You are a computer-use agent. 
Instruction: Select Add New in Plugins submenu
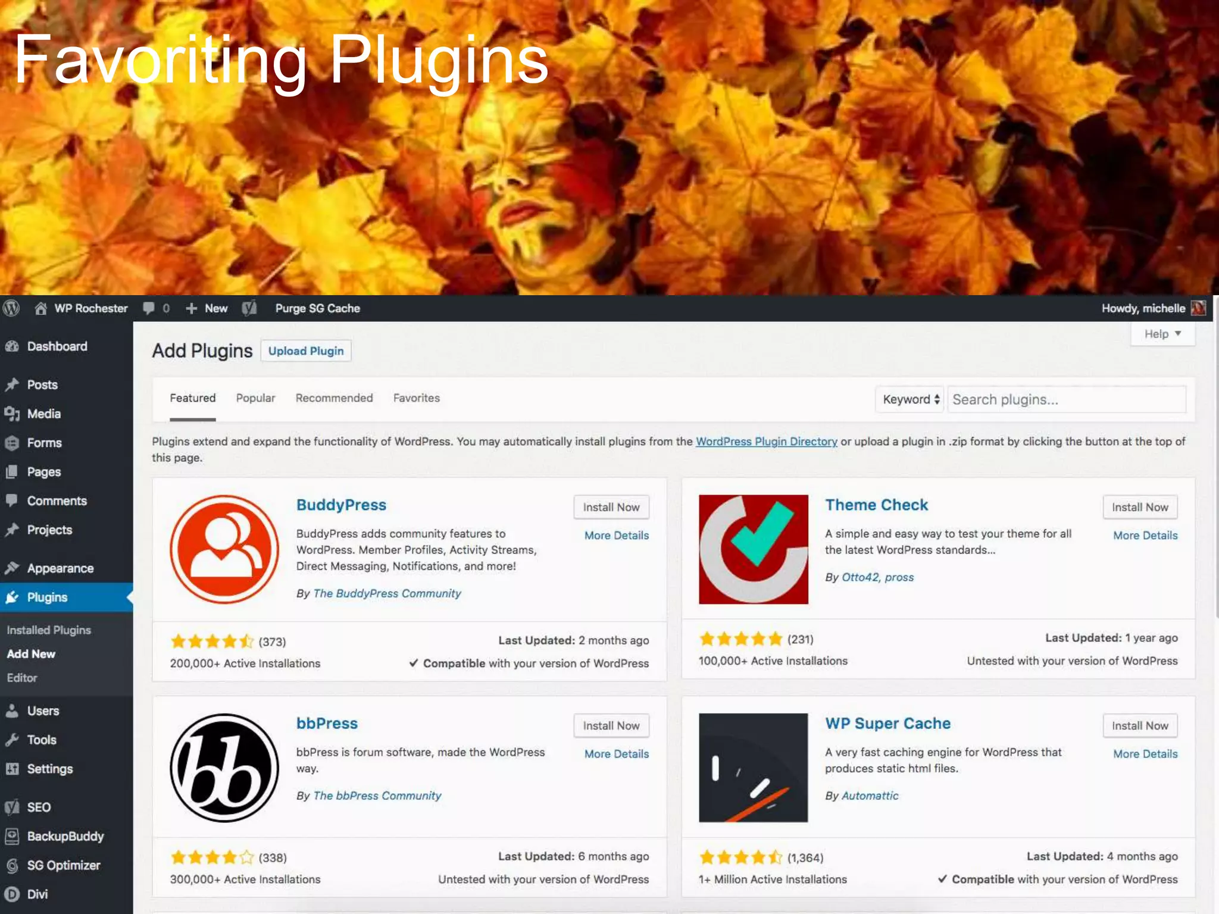[x=31, y=654]
